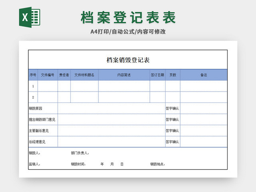The height and width of the screenshot is (192, 256).
Task: Click the empty 文件材料题名 cell in row 1
Action: coord(84,86)
